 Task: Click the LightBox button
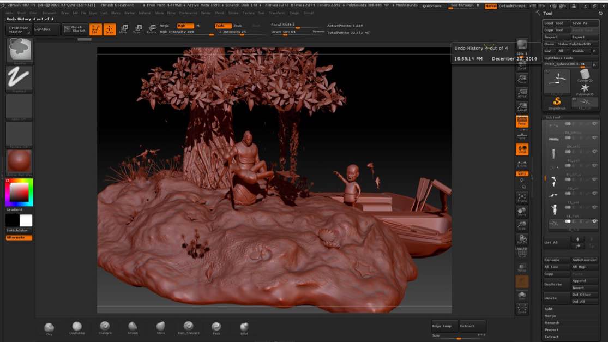coord(46,29)
